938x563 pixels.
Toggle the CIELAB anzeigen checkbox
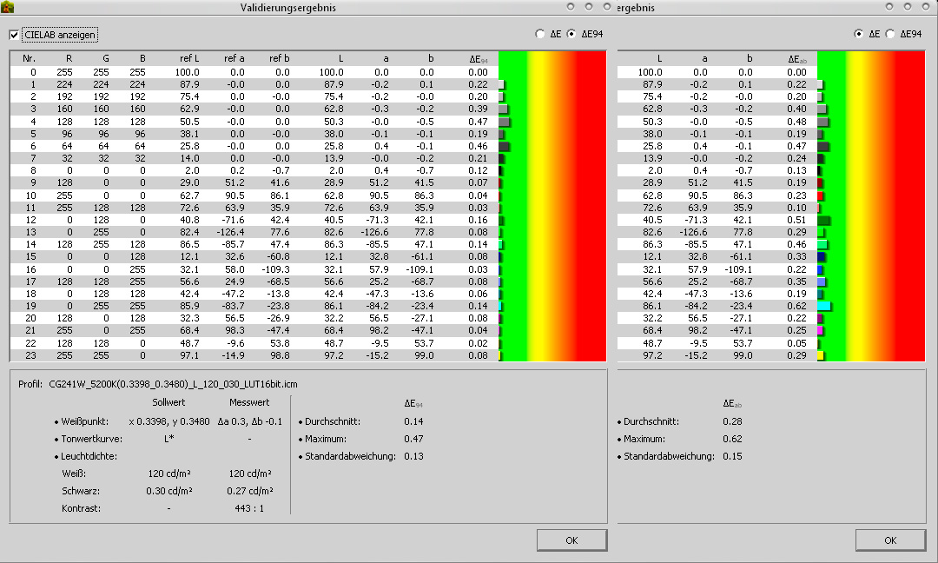pos(14,35)
